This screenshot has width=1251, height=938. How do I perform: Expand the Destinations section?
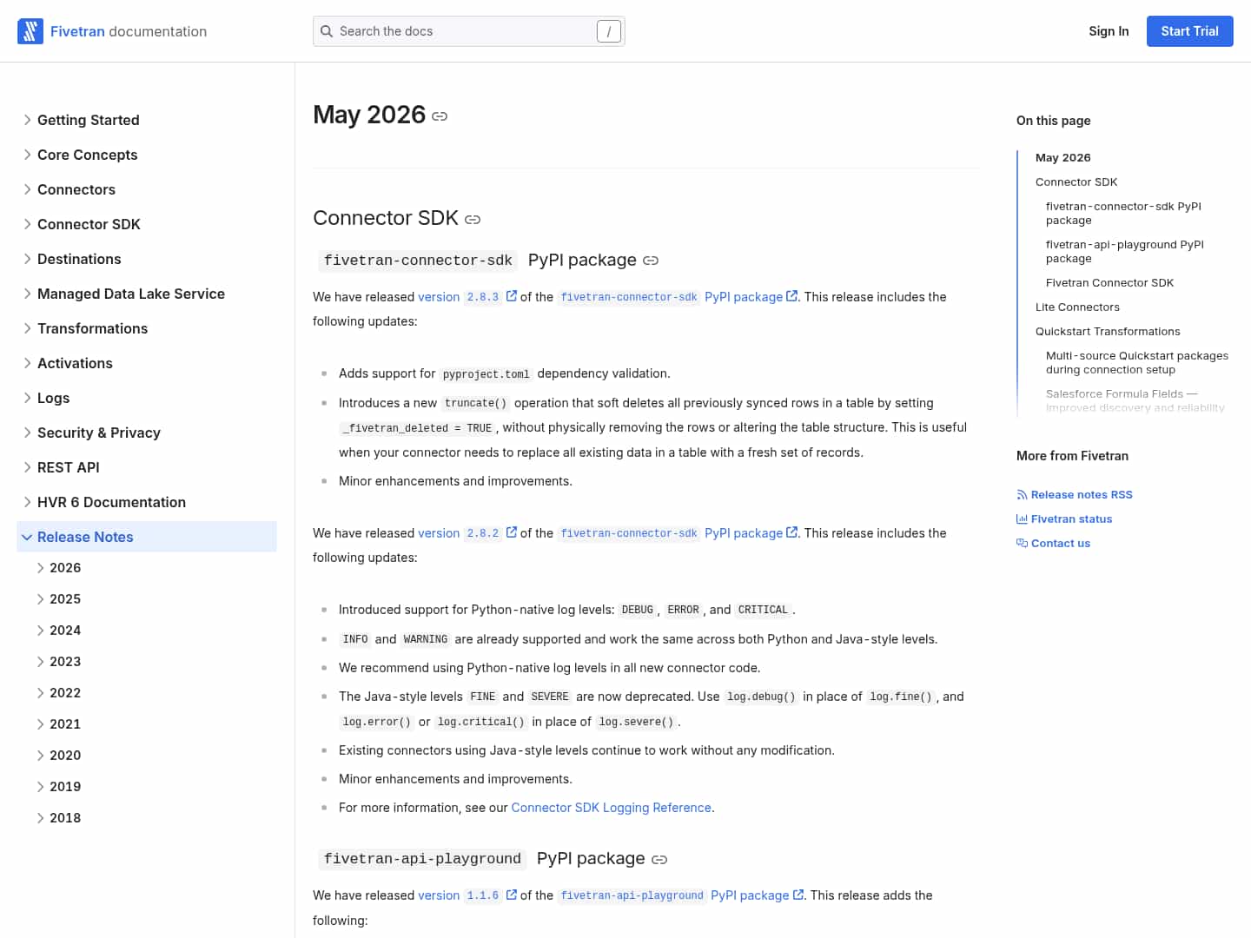click(28, 259)
